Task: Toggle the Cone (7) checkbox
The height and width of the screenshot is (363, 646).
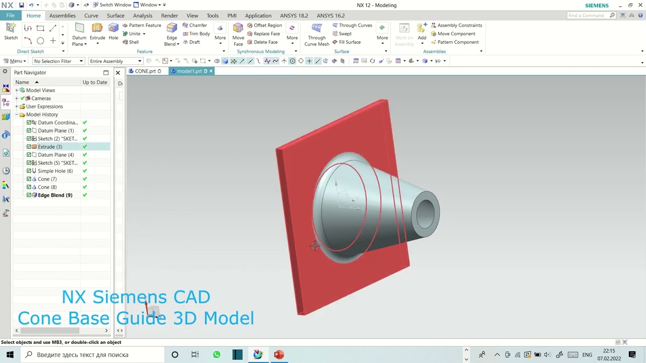Action: [x=29, y=179]
